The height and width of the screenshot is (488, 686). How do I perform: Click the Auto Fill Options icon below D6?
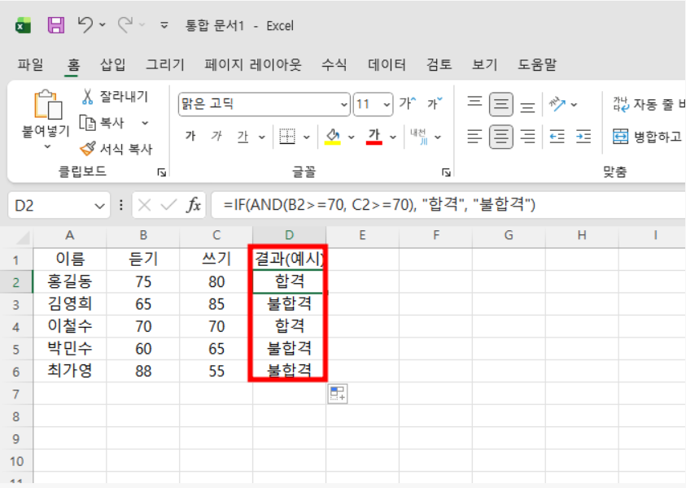tap(338, 394)
